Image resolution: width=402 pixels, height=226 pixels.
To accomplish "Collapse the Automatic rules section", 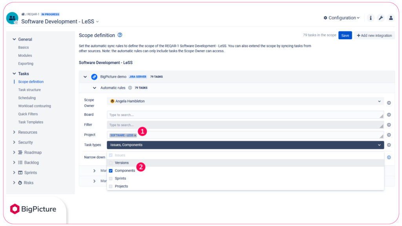I will pyautogui.click(x=93, y=87).
